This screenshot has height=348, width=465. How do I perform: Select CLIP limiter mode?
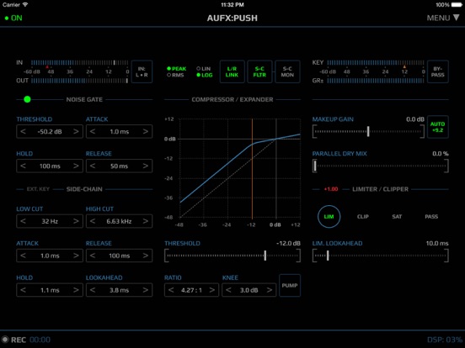363,217
